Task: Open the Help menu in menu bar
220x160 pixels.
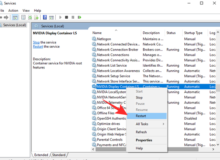Action: pyautogui.click(x=37, y=11)
